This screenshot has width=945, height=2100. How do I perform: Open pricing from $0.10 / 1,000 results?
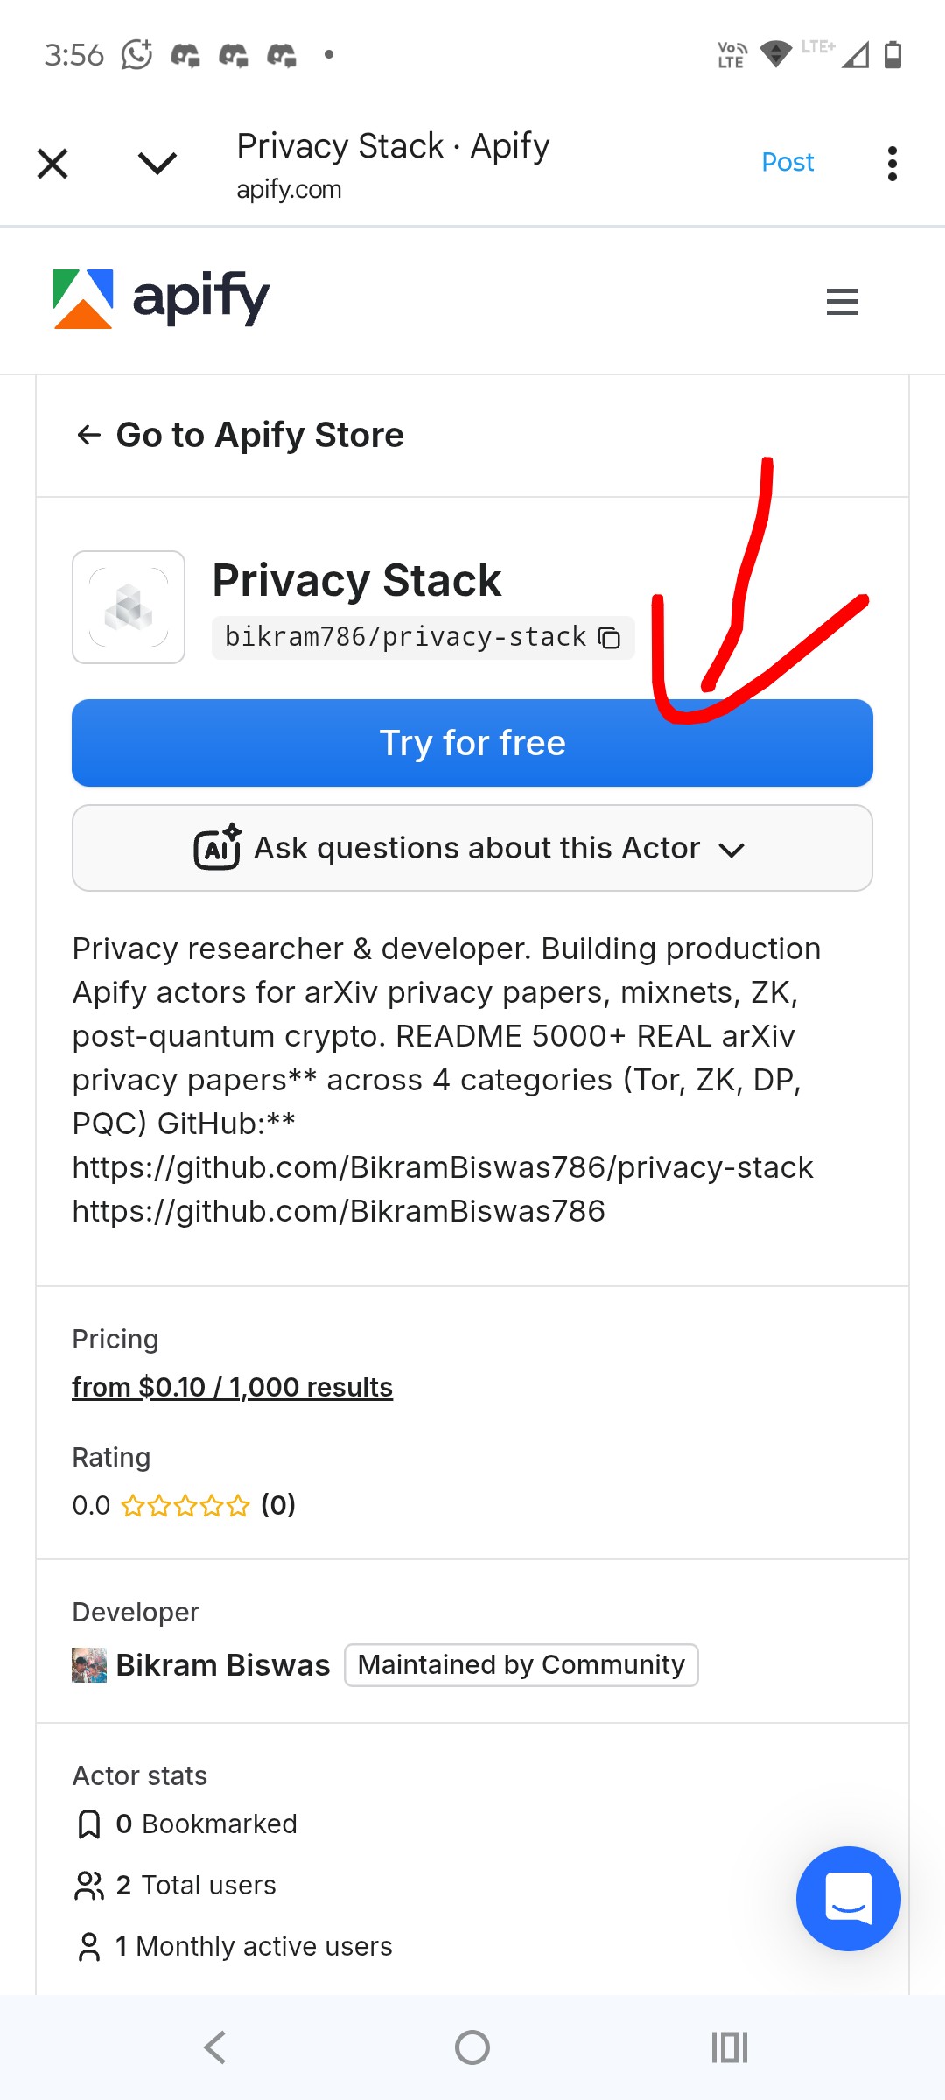pyautogui.click(x=232, y=1387)
